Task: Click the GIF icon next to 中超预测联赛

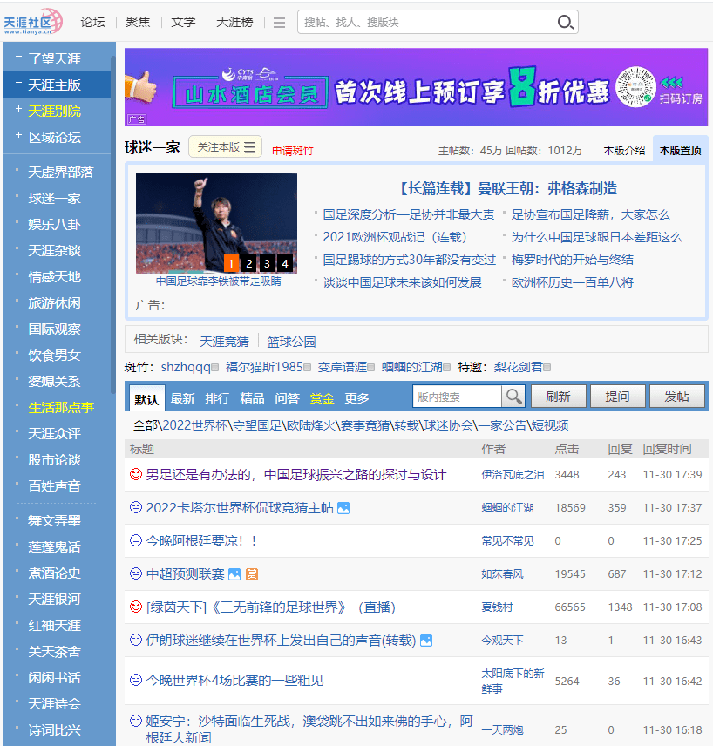Action: tap(252, 573)
